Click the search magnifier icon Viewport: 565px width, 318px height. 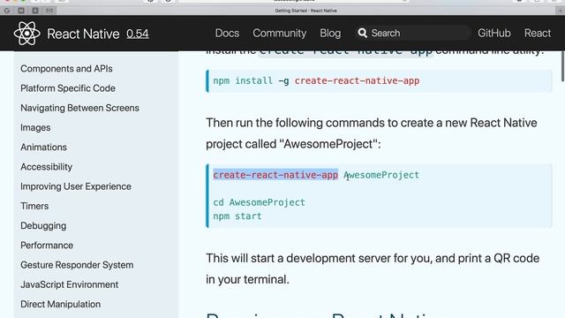[x=363, y=34]
